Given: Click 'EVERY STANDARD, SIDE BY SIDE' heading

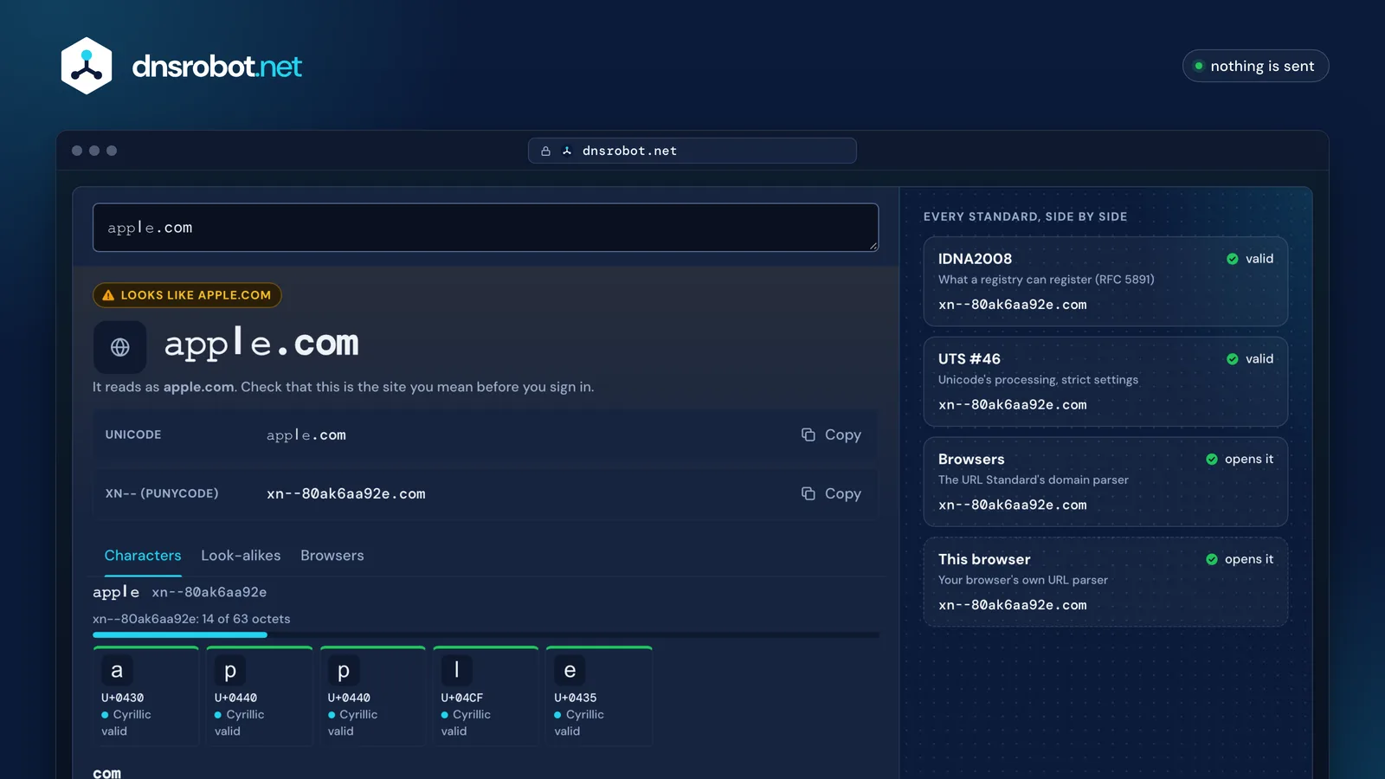Looking at the screenshot, I should coord(1026,216).
